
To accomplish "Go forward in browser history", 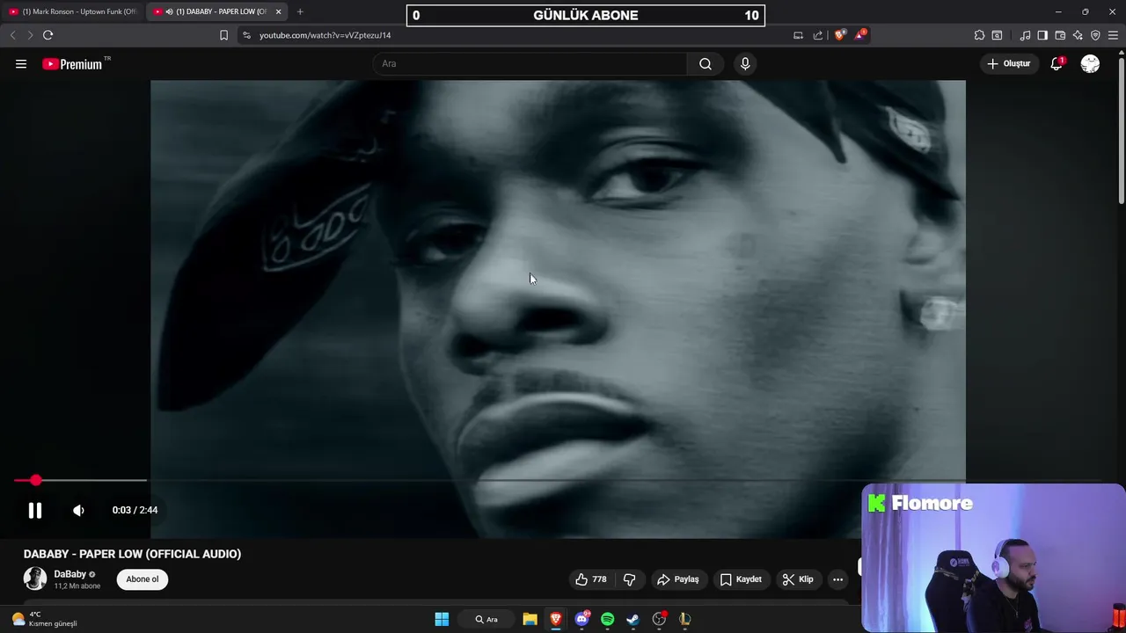I will 30,35.
